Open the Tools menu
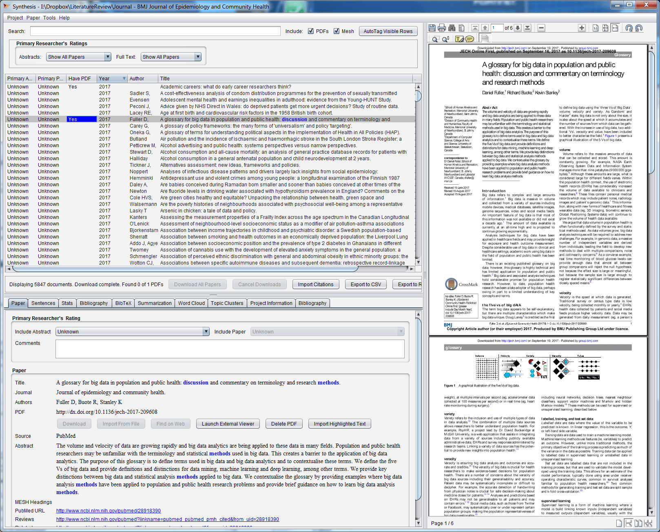 pos(49,18)
